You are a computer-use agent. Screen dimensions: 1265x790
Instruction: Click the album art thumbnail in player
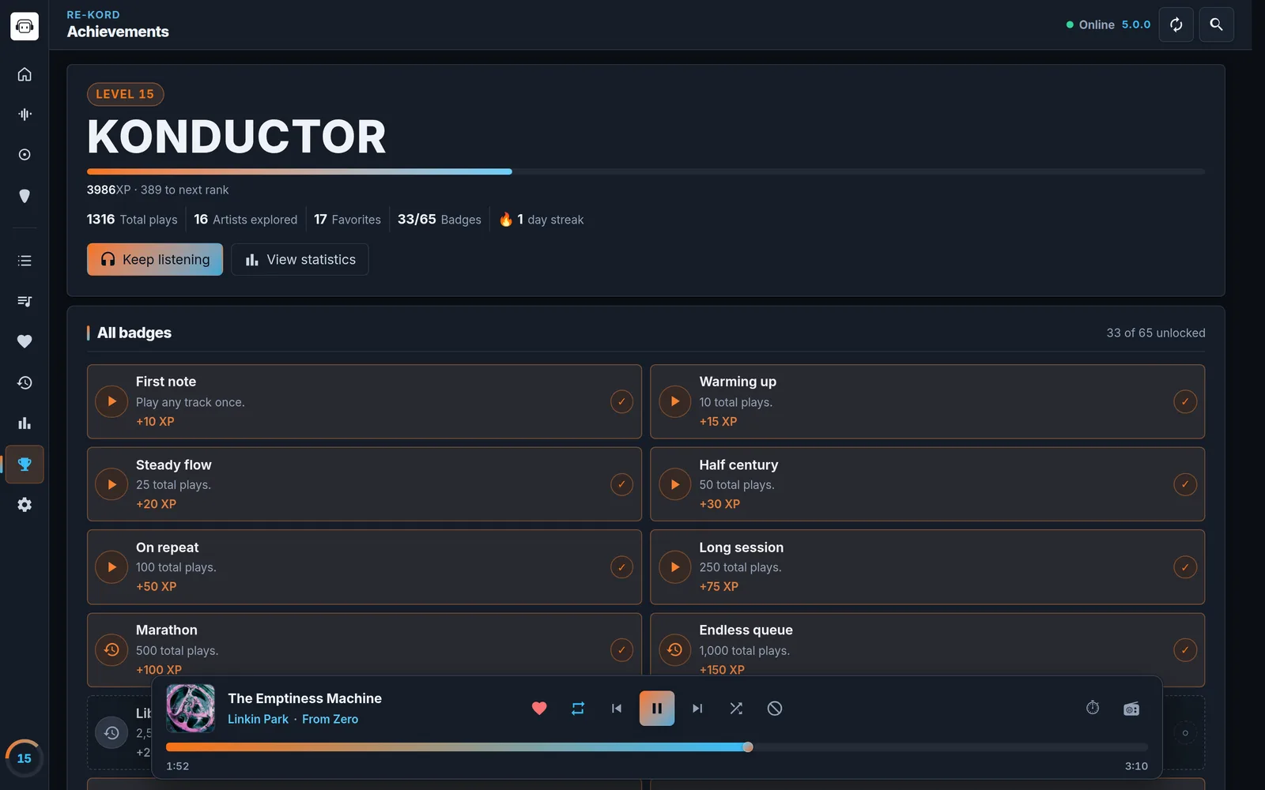pyautogui.click(x=191, y=709)
